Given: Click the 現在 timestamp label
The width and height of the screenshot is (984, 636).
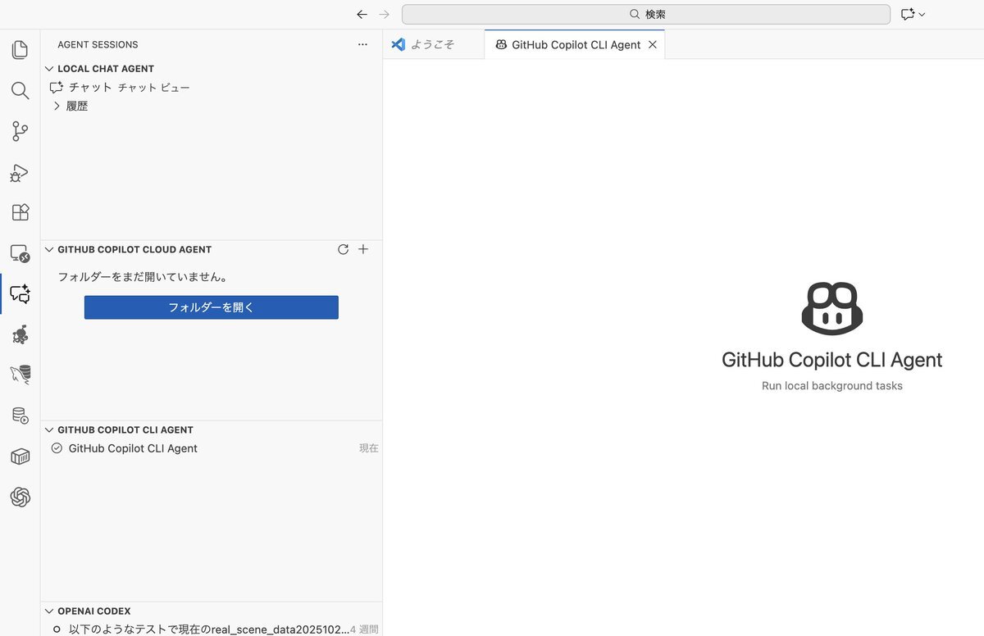Looking at the screenshot, I should (x=369, y=448).
